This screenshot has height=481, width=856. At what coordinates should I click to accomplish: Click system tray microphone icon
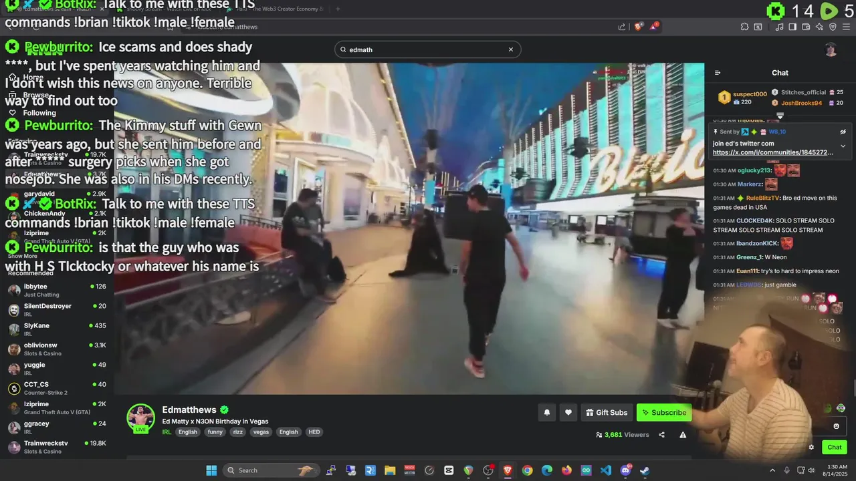pyautogui.click(x=787, y=470)
